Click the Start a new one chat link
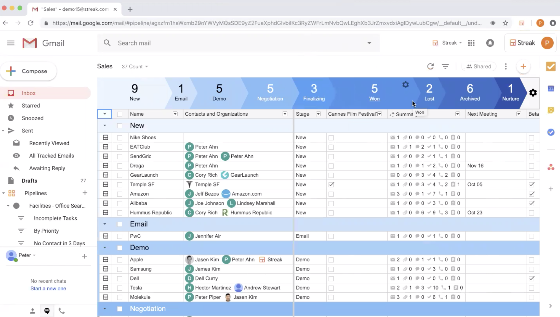This screenshot has width=560, height=317. 48,288
